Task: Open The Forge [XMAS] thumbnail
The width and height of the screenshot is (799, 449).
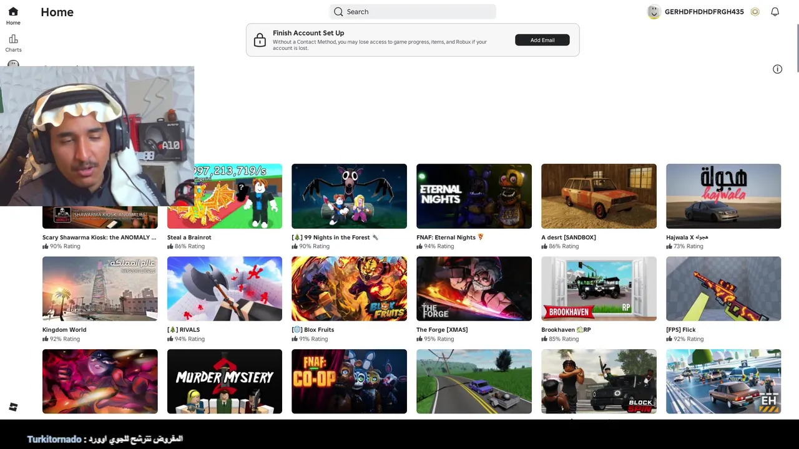Action: tap(474, 289)
